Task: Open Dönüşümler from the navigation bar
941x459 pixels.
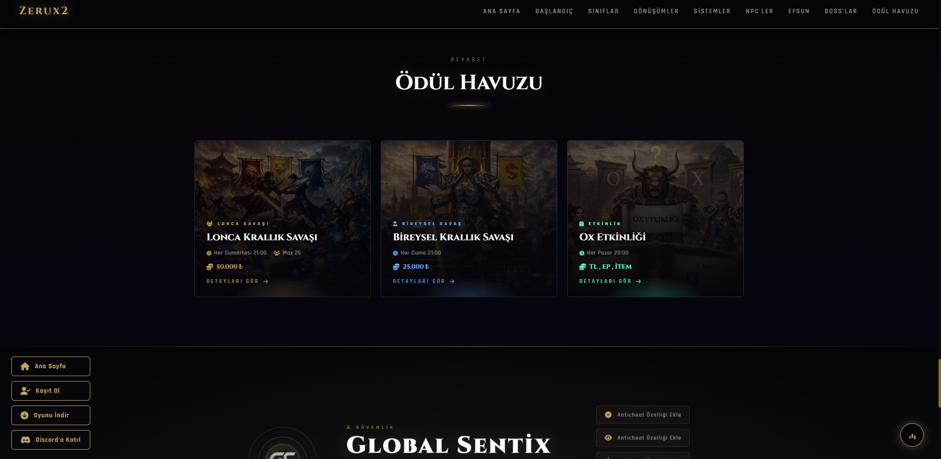Action: (656, 11)
